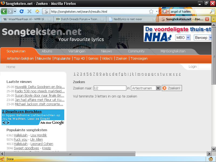Open the Albums navigation tab
The width and height of the screenshot is (216, 162).
point(47,51)
